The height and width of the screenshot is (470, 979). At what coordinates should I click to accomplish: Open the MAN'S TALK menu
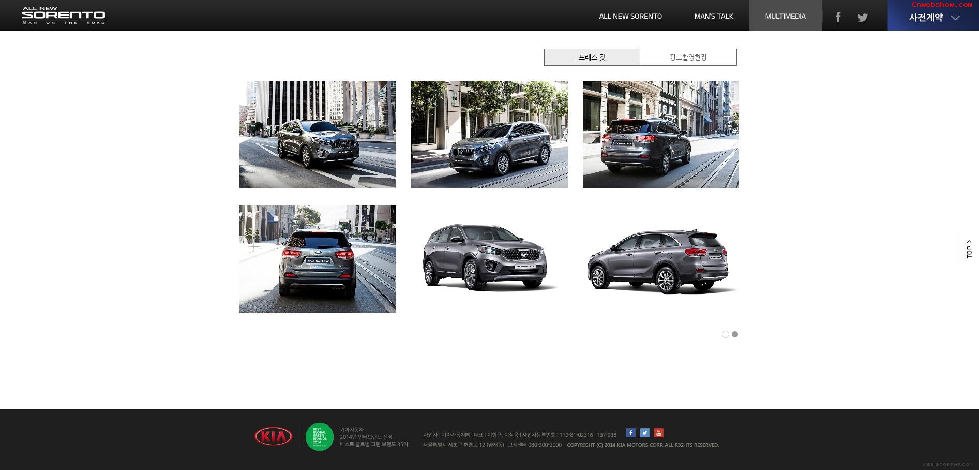point(714,16)
